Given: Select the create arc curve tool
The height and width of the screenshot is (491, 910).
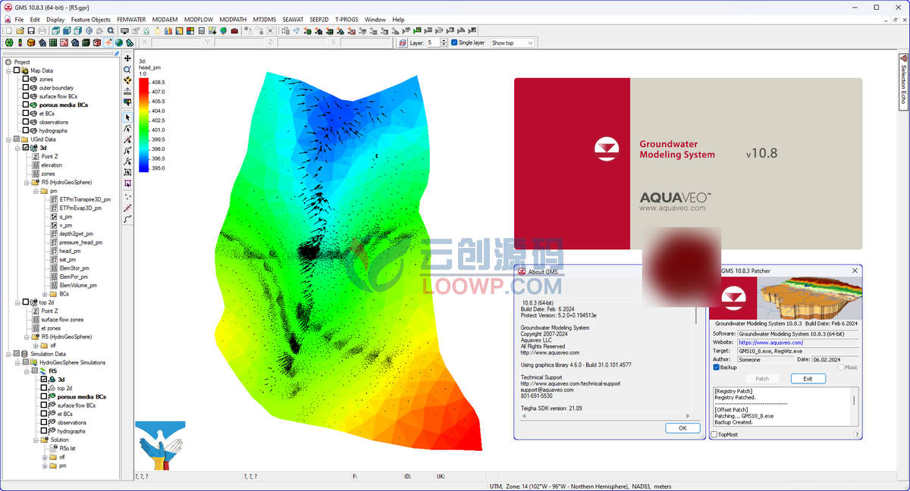Looking at the screenshot, I should [x=127, y=219].
